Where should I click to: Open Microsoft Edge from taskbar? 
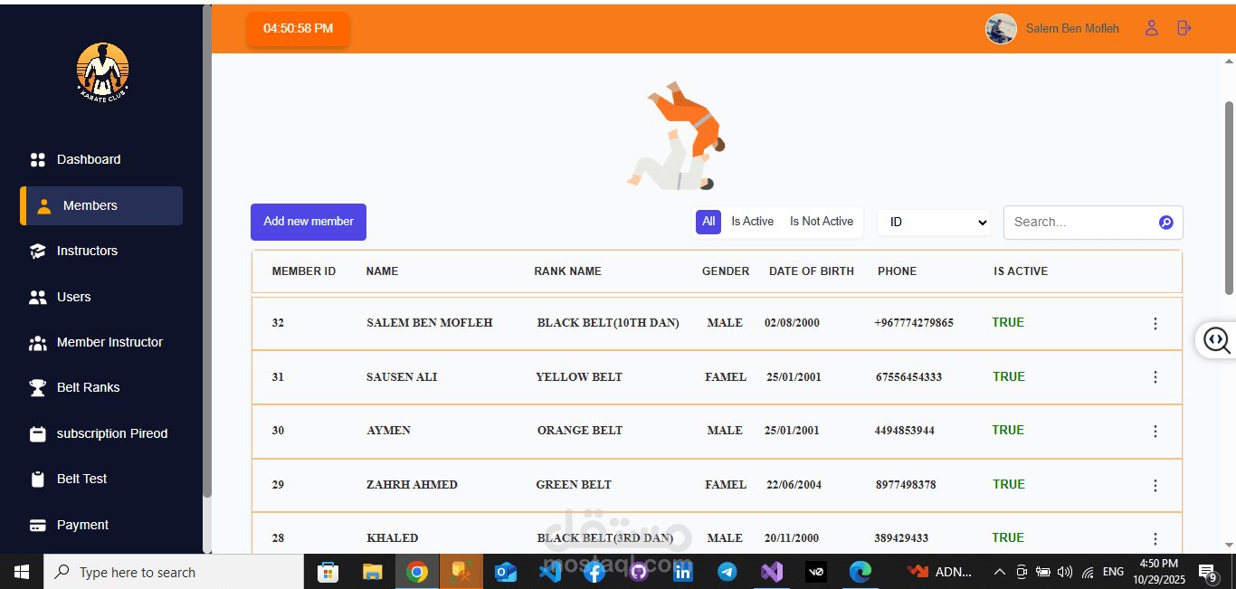860,572
